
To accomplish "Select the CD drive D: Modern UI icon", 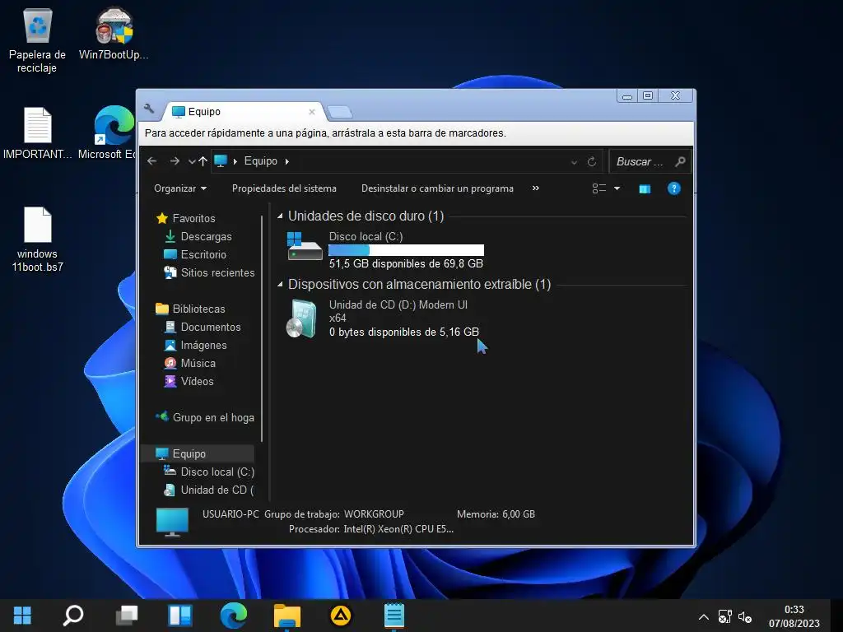I will (301, 318).
